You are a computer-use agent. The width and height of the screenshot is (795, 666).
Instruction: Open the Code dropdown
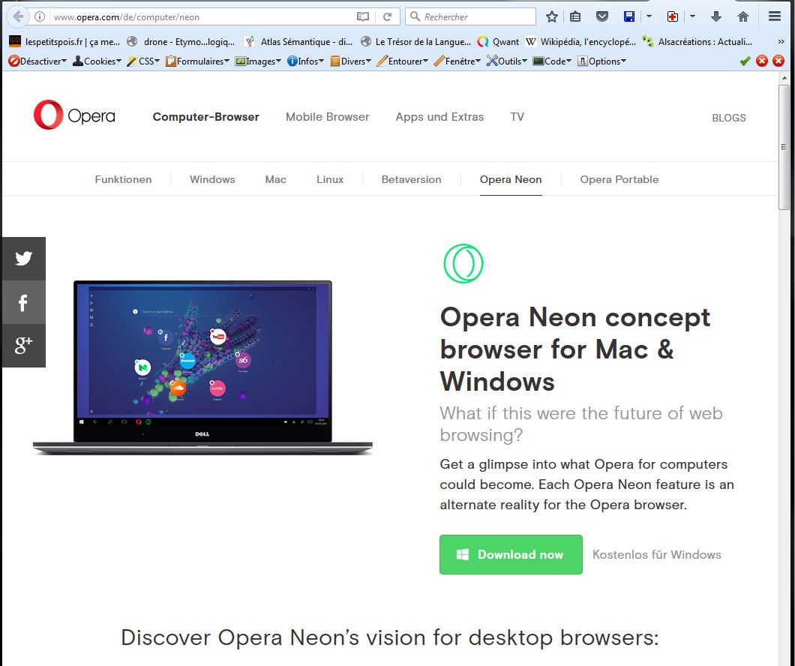coord(552,61)
